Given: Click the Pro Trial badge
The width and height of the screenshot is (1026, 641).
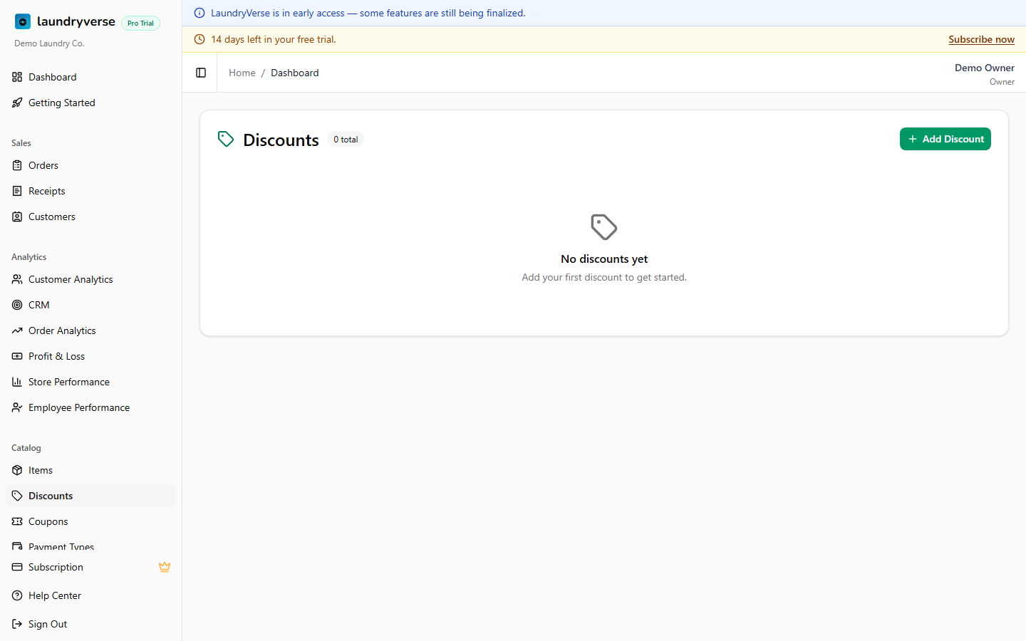Looking at the screenshot, I should pyautogui.click(x=140, y=23).
